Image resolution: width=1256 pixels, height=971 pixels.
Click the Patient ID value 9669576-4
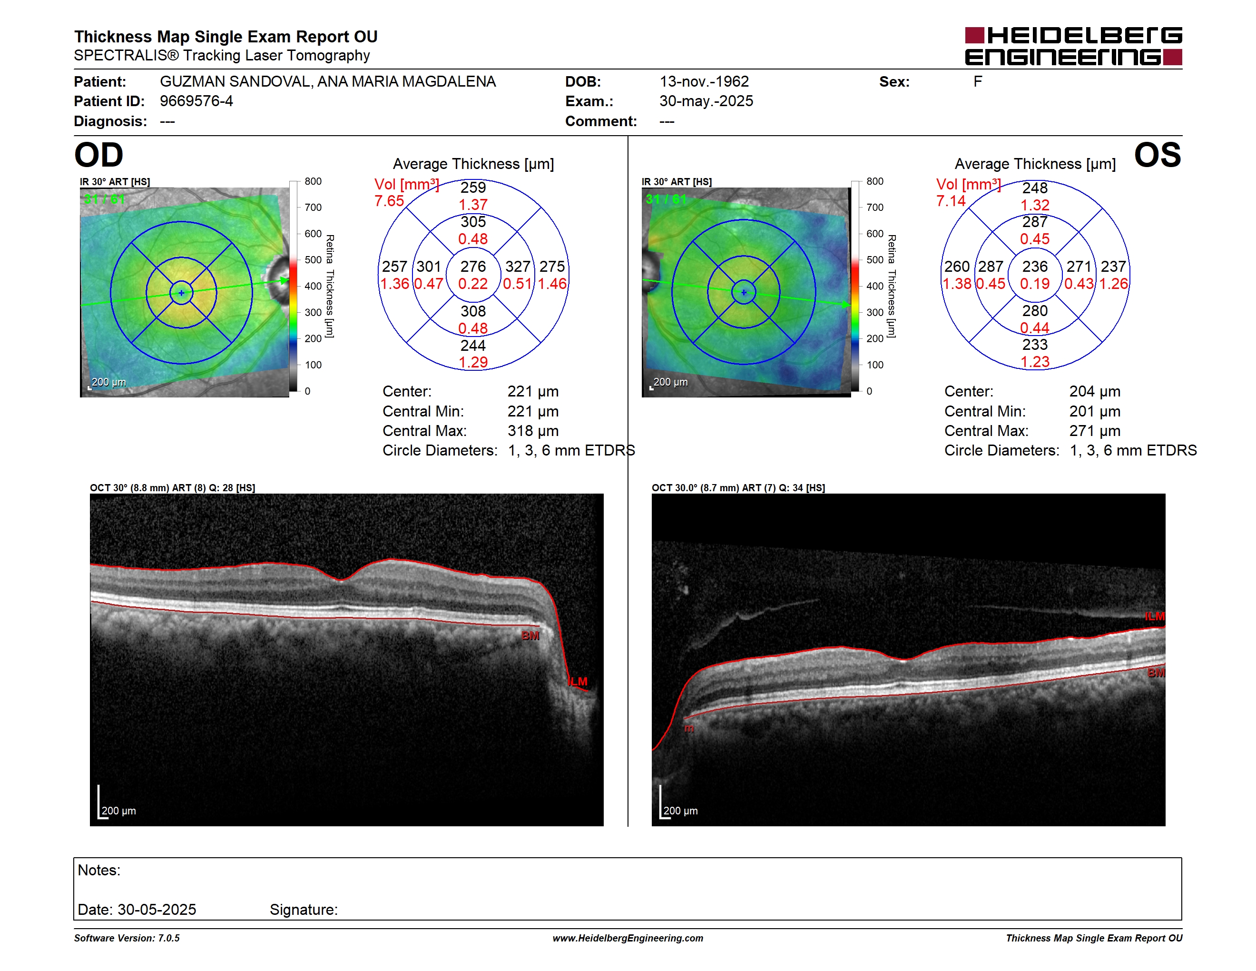196,101
